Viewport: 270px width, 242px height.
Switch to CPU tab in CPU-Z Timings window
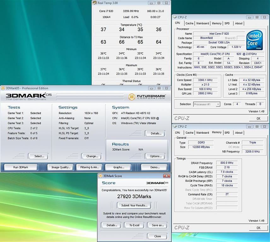[178, 133]
